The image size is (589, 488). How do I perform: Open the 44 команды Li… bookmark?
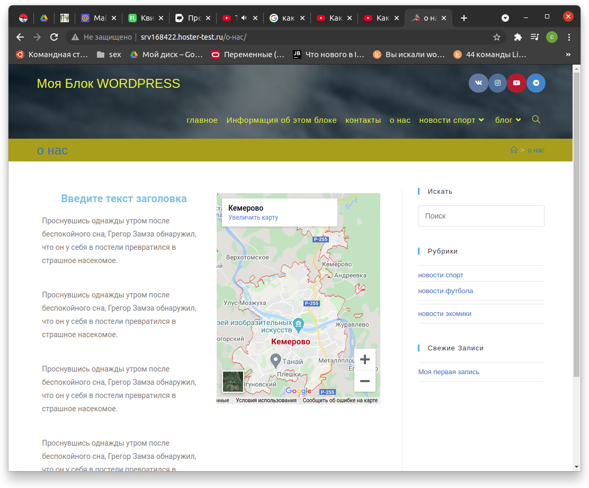pos(490,55)
